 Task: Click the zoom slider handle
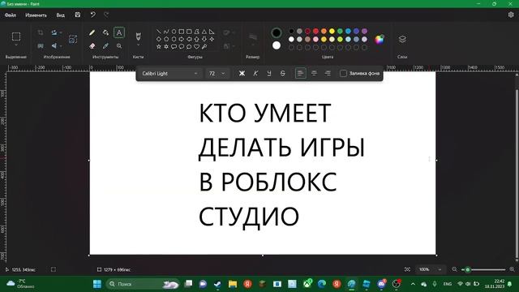tap(468, 270)
